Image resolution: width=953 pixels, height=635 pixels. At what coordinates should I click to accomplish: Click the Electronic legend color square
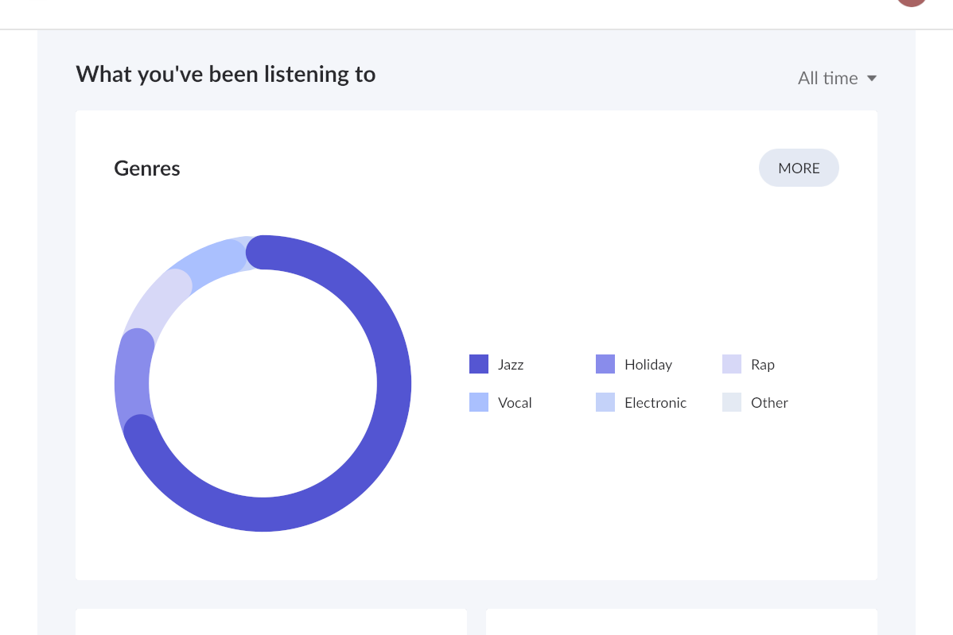pyautogui.click(x=605, y=402)
